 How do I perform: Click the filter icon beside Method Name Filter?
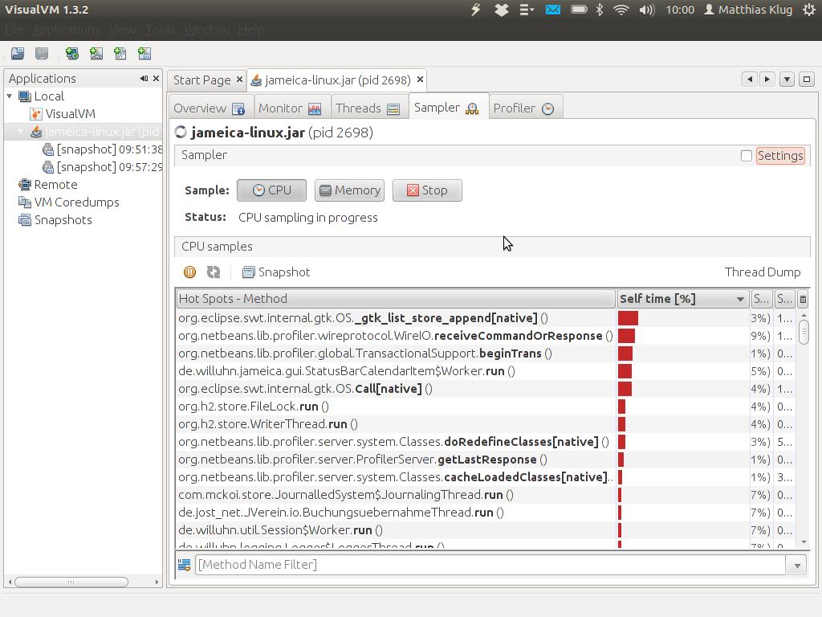184,565
